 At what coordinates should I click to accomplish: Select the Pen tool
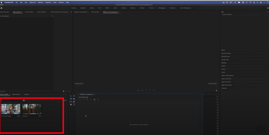(74, 102)
